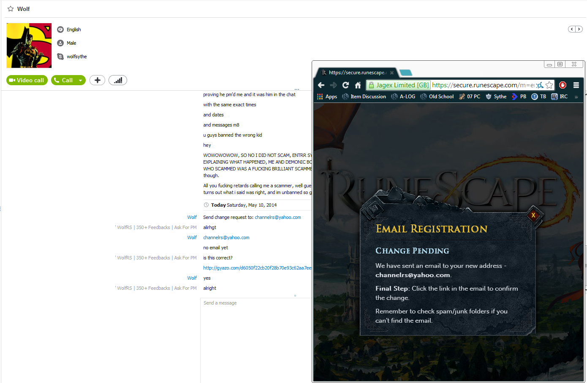The width and height of the screenshot is (587, 383).
Task: View the Jagex Limited [GB] certificate badge
Action: (x=399, y=85)
